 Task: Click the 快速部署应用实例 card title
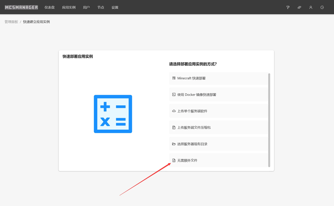(78, 56)
